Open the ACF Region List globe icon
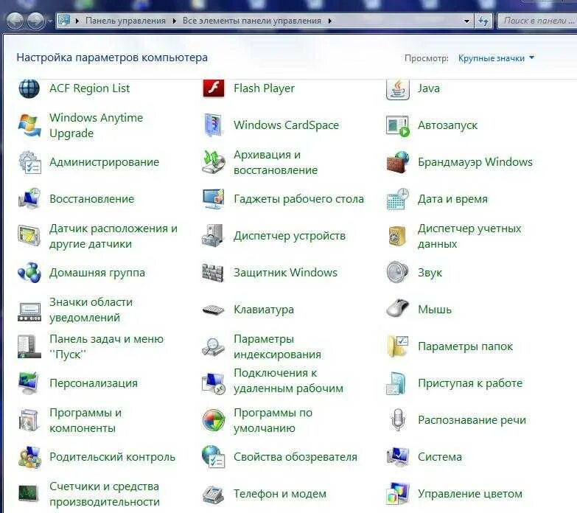 click(29, 88)
